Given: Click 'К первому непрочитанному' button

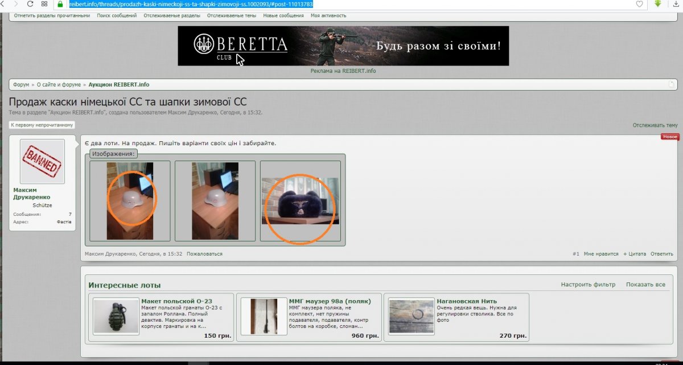Looking at the screenshot, I should [x=42, y=125].
